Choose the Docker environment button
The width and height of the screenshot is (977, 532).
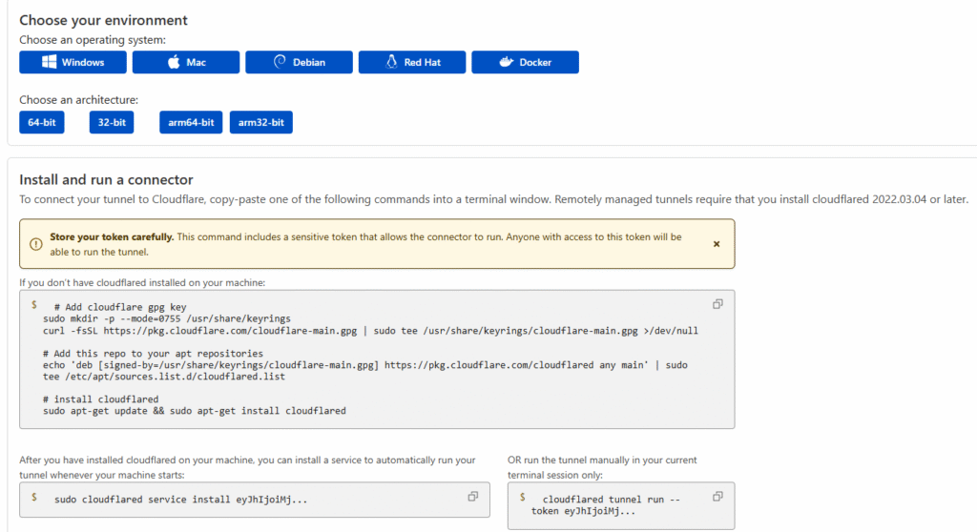pyautogui.click(x=526, y=62)
